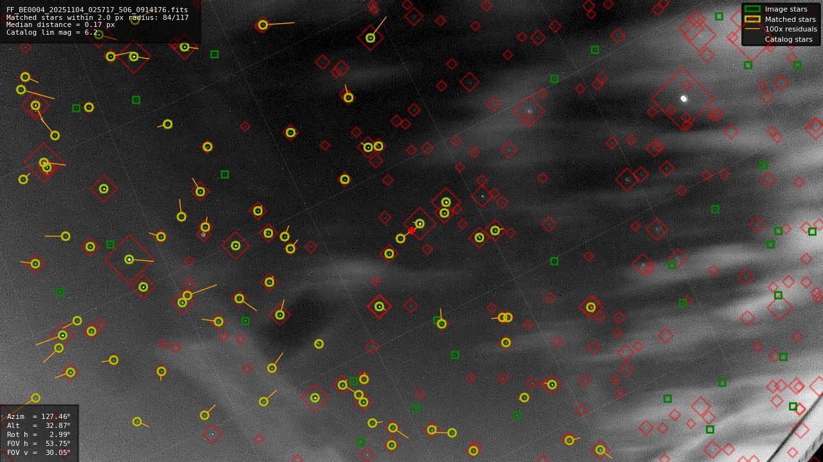Screen dimensions: 823x462
Task: Select the 'Catalog stars' legend label
Action: pos(788,39)
